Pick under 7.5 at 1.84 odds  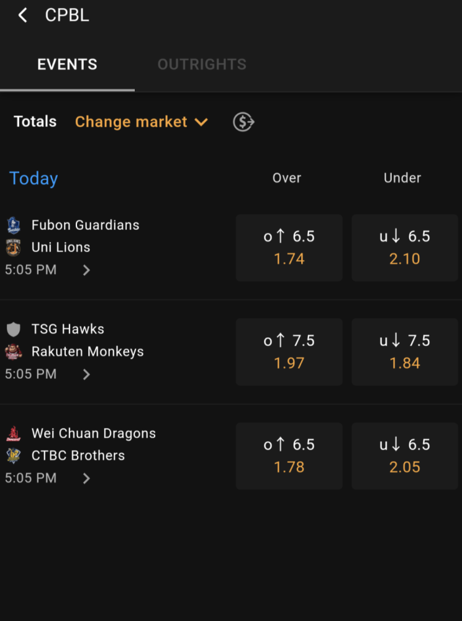405,351
